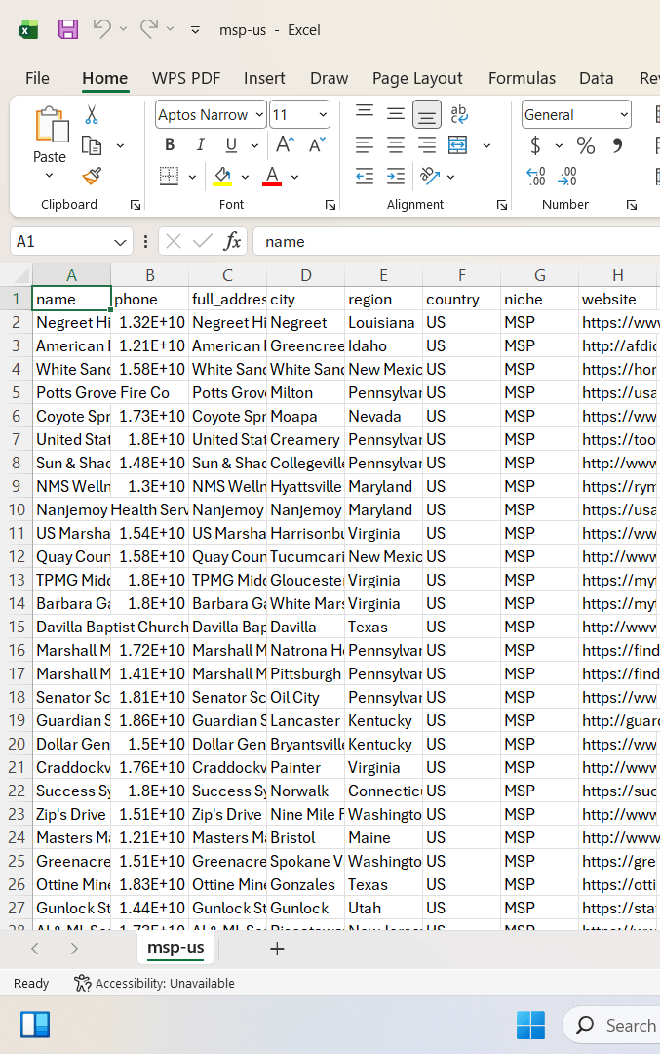Click the Paste clipboard icon
Viewport: 660px width, 1054px height.
tap(52, 124)
